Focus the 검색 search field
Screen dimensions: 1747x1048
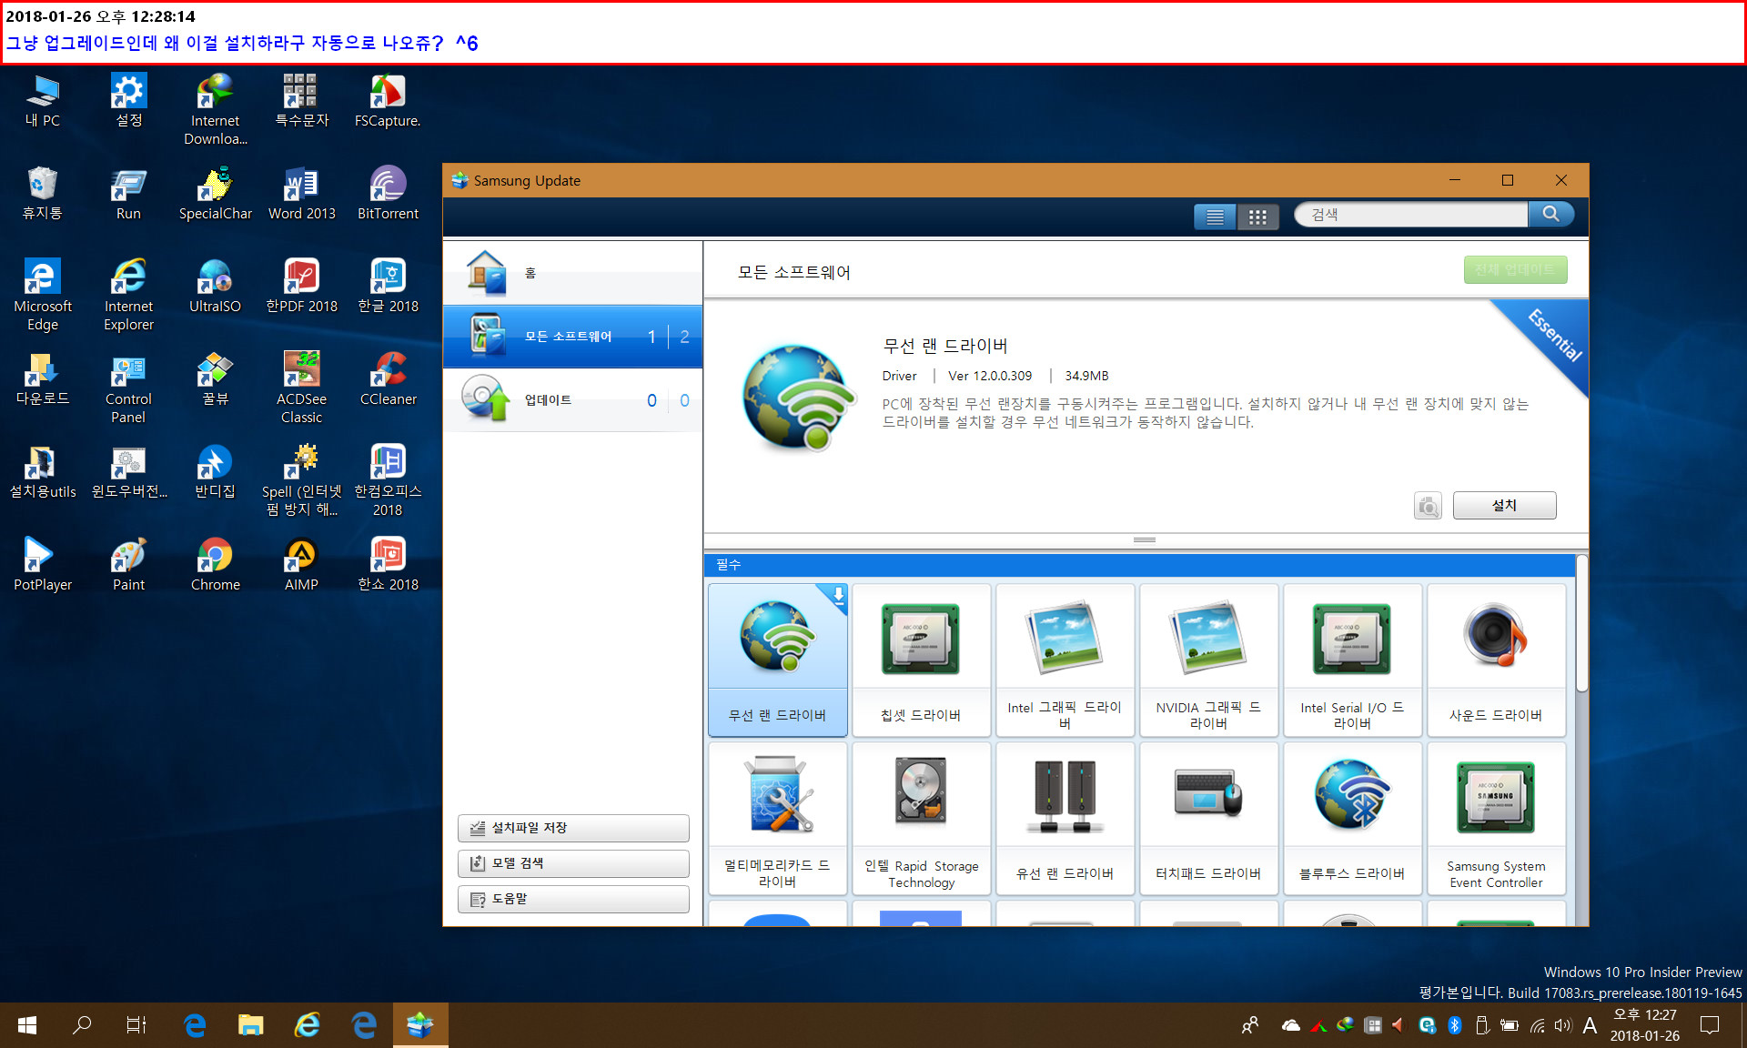pos(1411,214)
